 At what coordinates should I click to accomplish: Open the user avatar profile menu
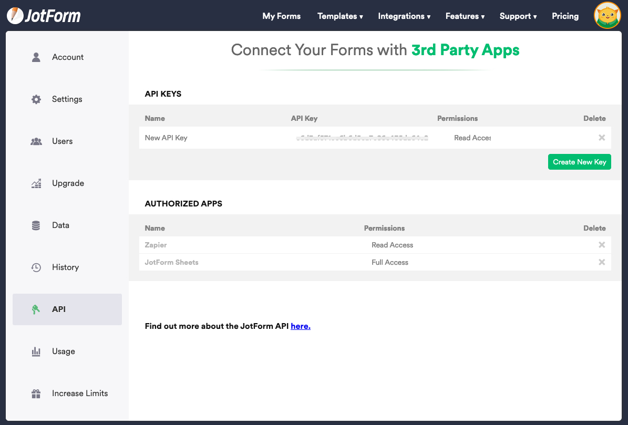607,16
